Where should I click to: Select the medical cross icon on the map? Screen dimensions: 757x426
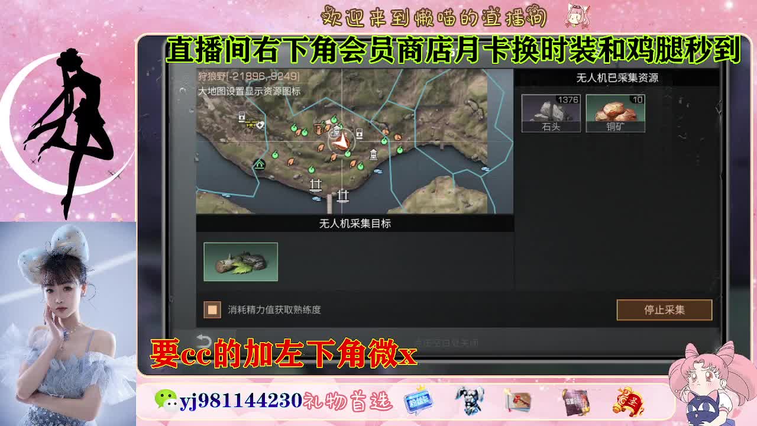[261, 124]
